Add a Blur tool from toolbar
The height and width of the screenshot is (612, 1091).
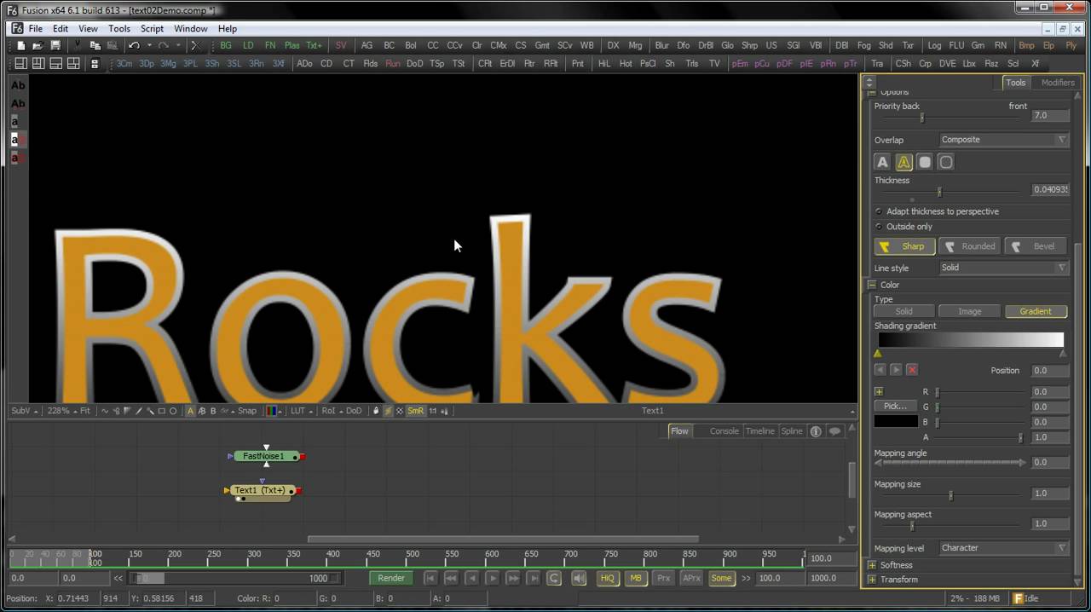point(661,45)
